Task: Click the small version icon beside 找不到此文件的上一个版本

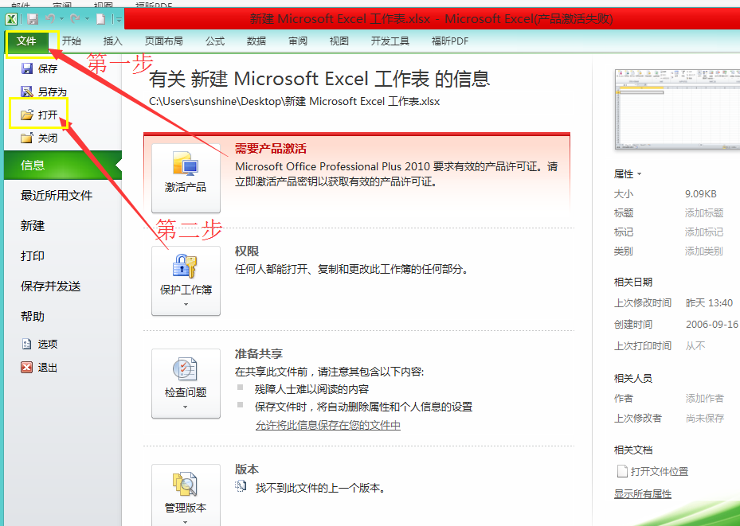Action: point(241,486)
